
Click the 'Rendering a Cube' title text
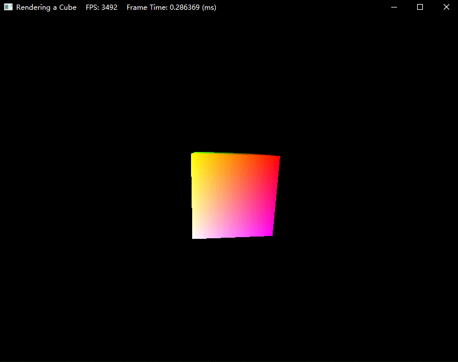point(46,7)
